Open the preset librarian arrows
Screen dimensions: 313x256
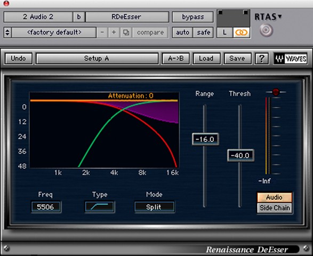point(7,33)
